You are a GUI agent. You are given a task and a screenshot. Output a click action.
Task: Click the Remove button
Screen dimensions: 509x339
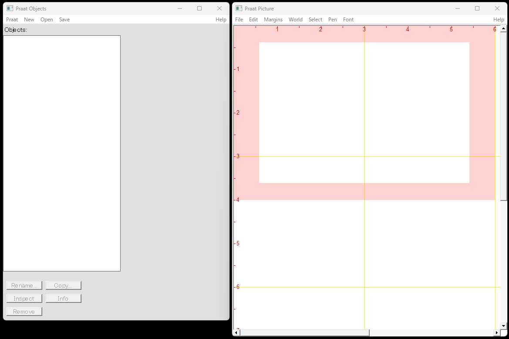[24, 312]
